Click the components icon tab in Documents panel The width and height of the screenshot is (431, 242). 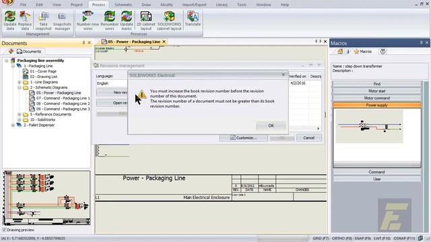click(x=11, y=51)
